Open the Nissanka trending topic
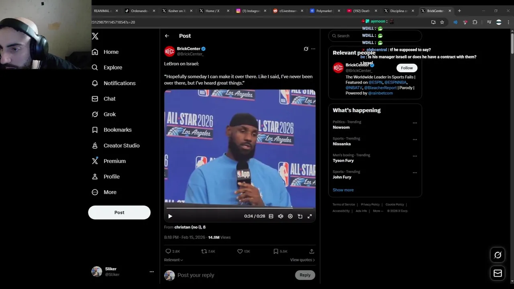The width and height of the screenshot is (514, 289). [342, 144]
